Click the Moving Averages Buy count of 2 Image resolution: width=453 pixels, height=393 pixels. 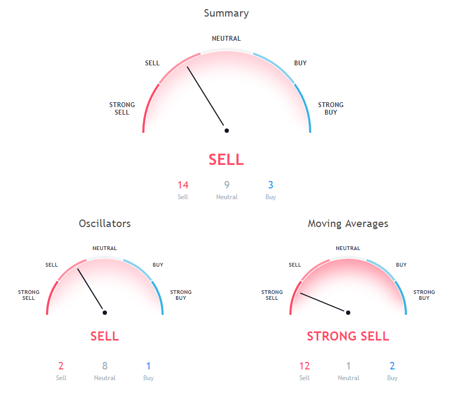coord(392,367)
